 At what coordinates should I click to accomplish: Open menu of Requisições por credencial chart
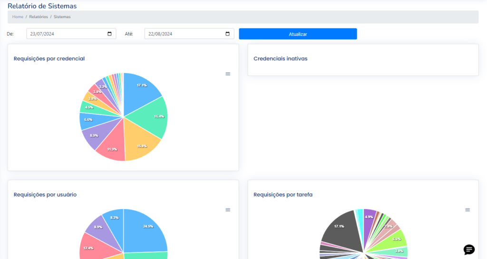click(x=228, y=74)
